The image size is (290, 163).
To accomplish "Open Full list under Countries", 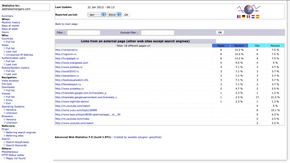I will pos(10,42).
